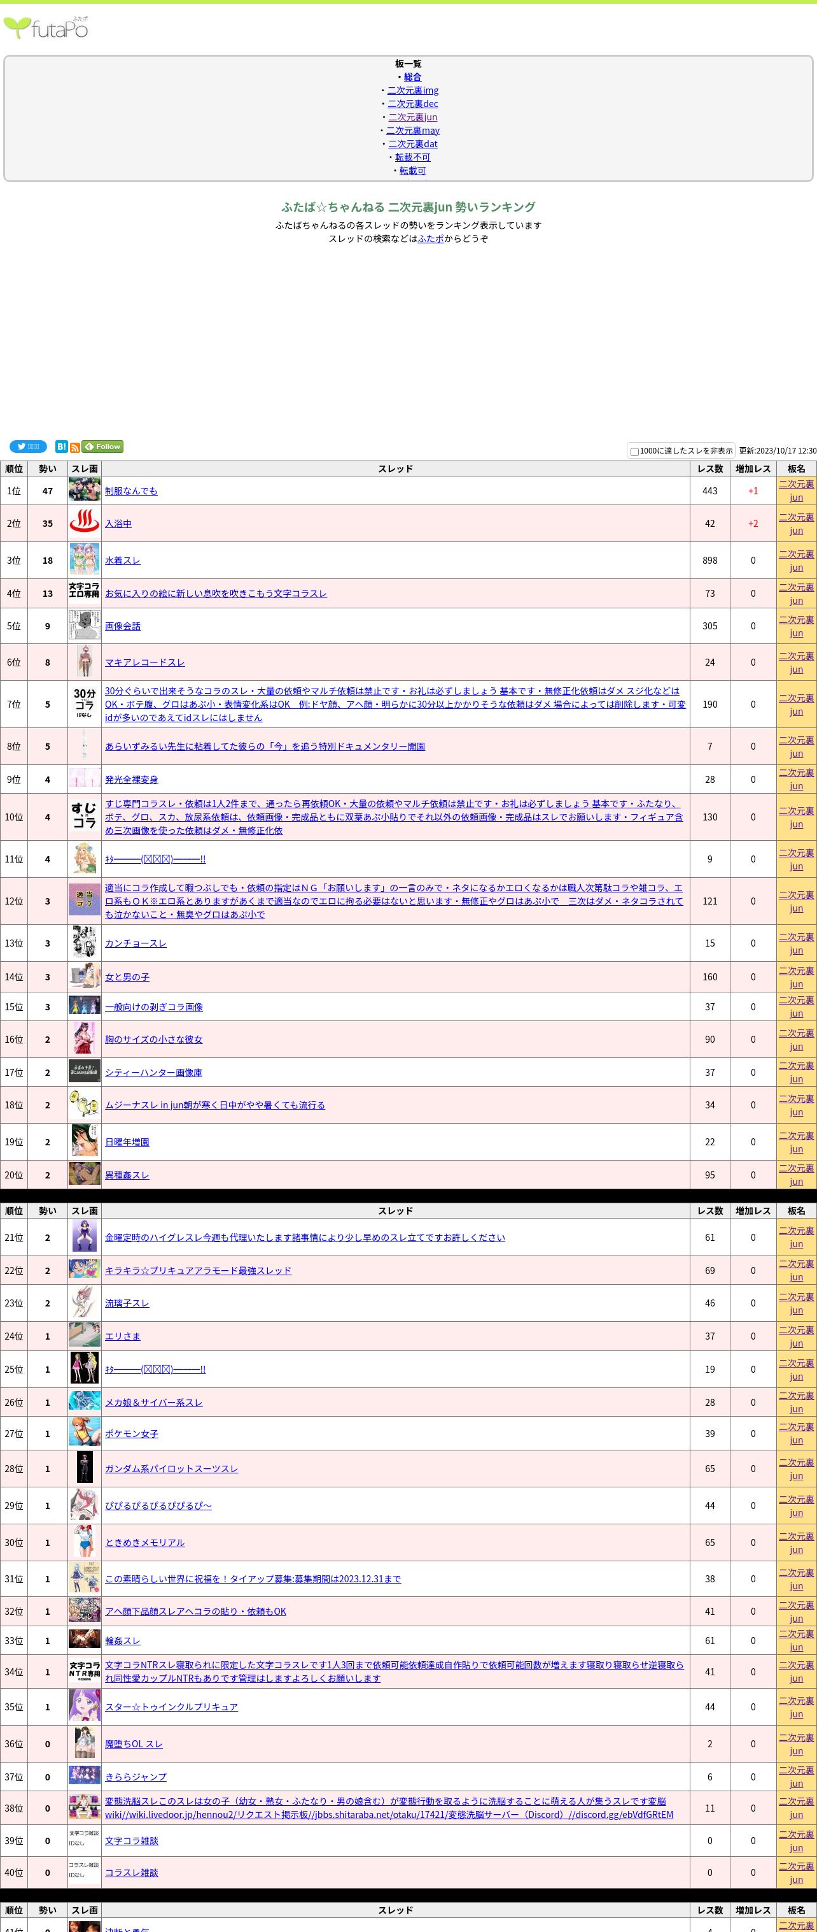Click the 30分コラ thumbnail in rank 7

pyautogui.click(x=85, y=703)
